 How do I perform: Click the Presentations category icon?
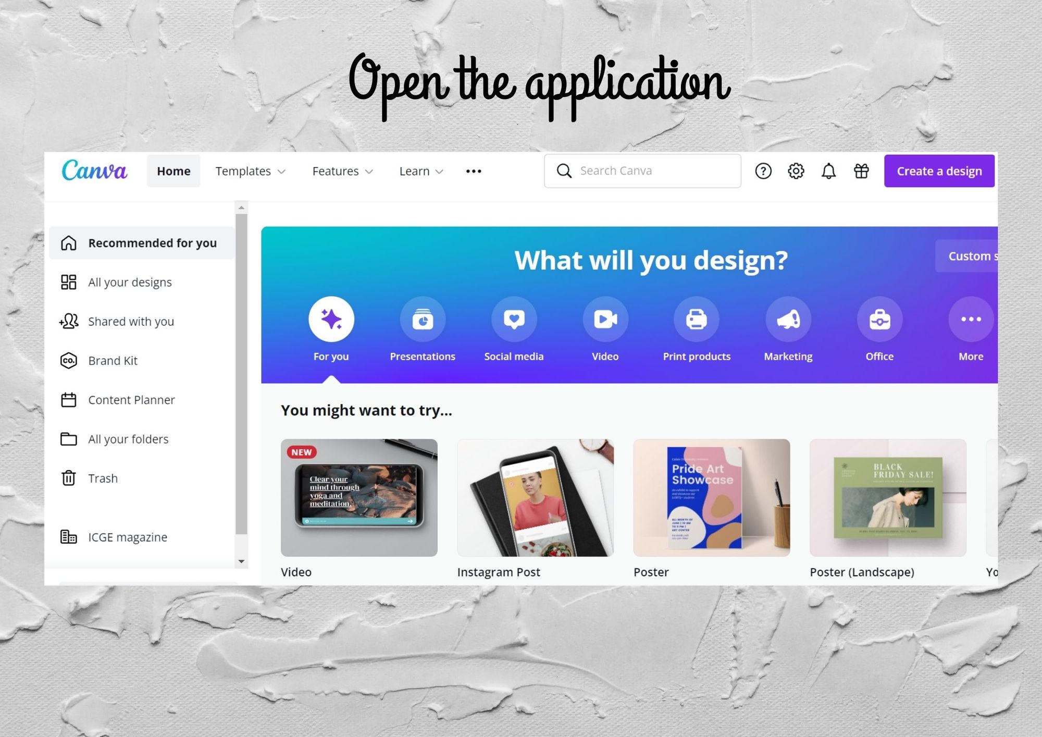[423, 318]
